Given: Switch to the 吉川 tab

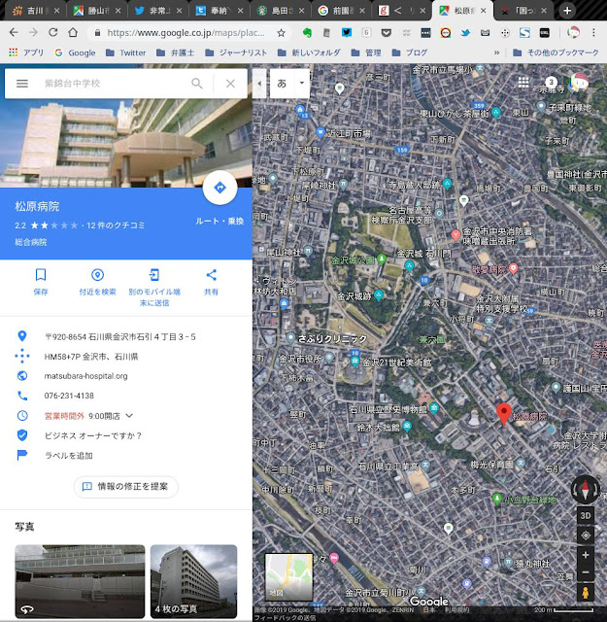Looking at the screenshot, I should click(35, 11).
